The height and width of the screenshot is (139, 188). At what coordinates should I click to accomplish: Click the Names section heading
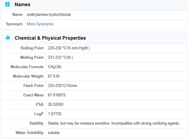tap(22, 5)
